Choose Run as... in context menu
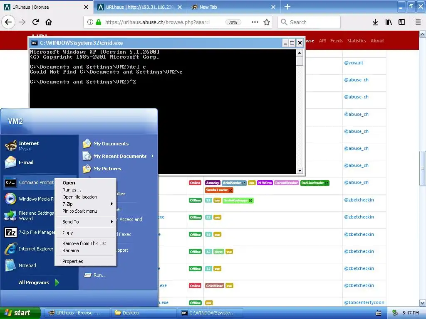Viewport: 426px width, 319px height. tap(86, 190)
